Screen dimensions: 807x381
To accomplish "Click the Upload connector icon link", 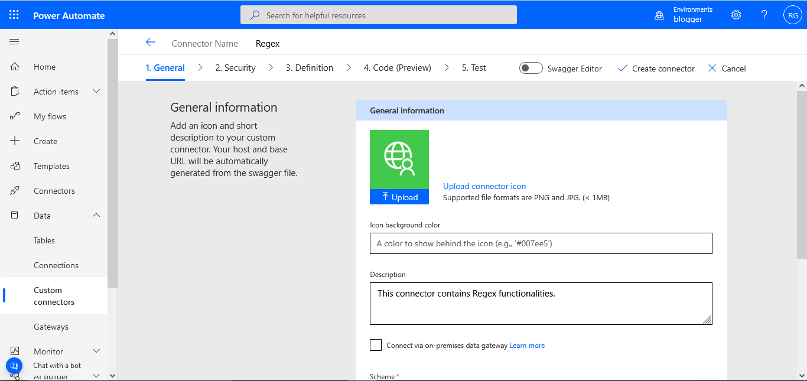I will (484, 186).
